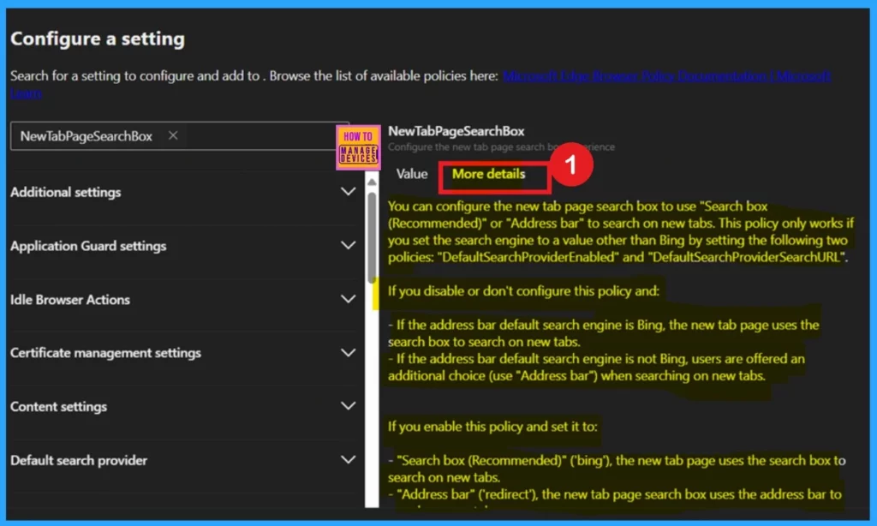Select the Content settings label
Image resolution: width=877 pixels, height=526 pixels.
59,406
